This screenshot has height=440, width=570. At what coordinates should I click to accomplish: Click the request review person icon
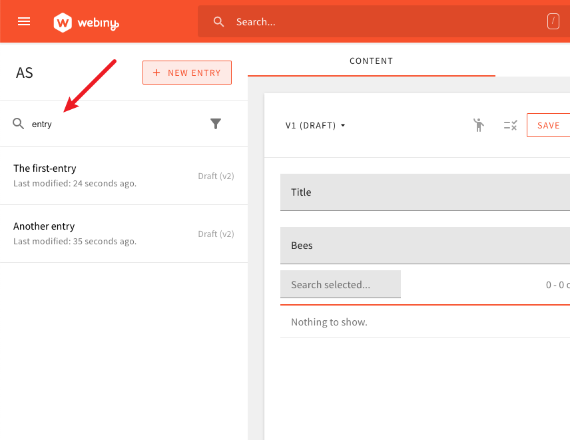[479, 125]
